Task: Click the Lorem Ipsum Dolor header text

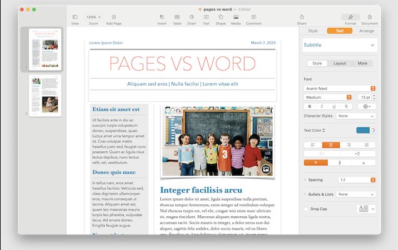Action: (x=106, y=43)
